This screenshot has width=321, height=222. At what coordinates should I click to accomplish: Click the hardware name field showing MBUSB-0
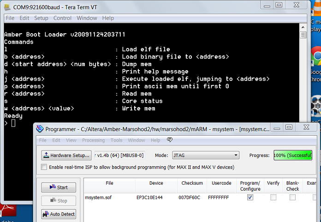(120, 155)
